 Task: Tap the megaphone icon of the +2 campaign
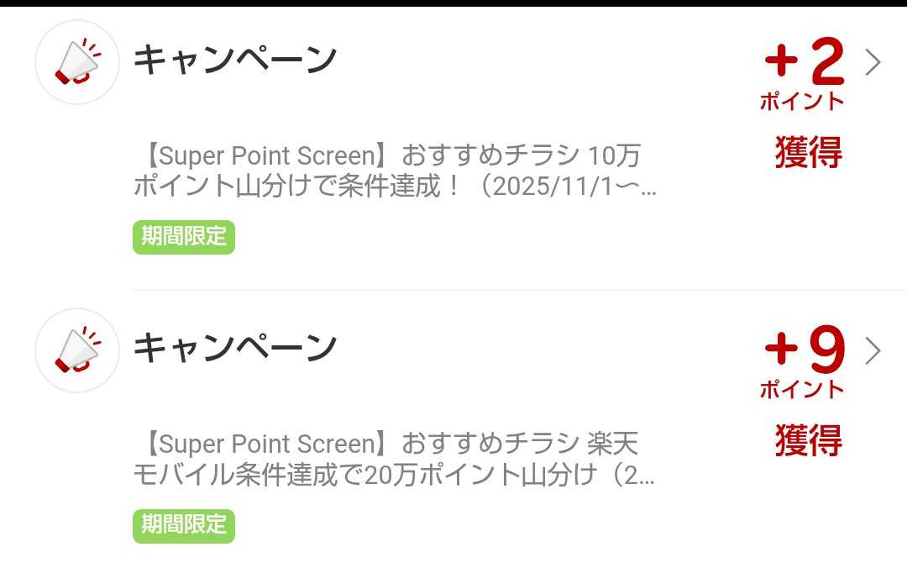point(77,63)
